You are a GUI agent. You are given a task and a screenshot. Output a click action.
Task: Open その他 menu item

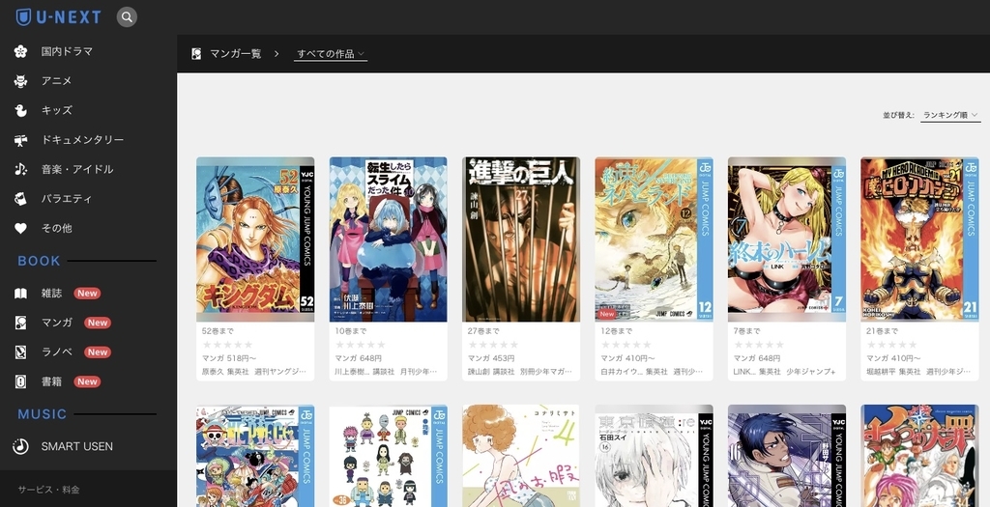pos(57,228)
